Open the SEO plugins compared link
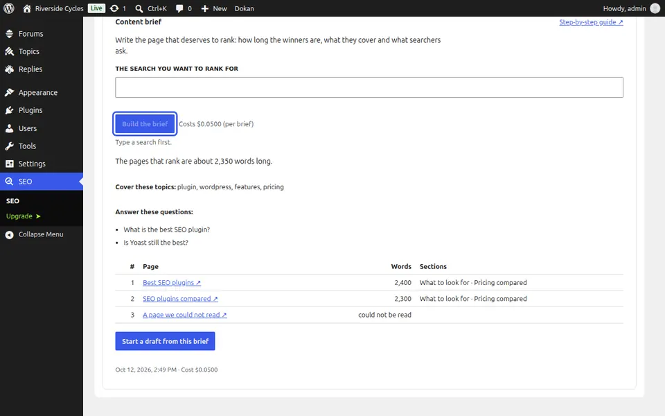This screenshot has width=665, height=416. (180, 299)
